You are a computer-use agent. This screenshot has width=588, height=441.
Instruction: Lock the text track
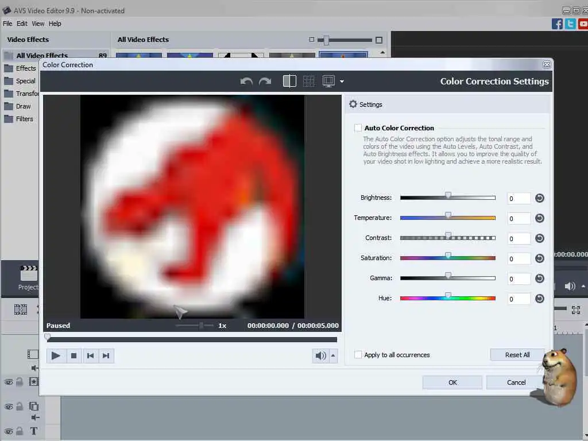tap(20, 431)
